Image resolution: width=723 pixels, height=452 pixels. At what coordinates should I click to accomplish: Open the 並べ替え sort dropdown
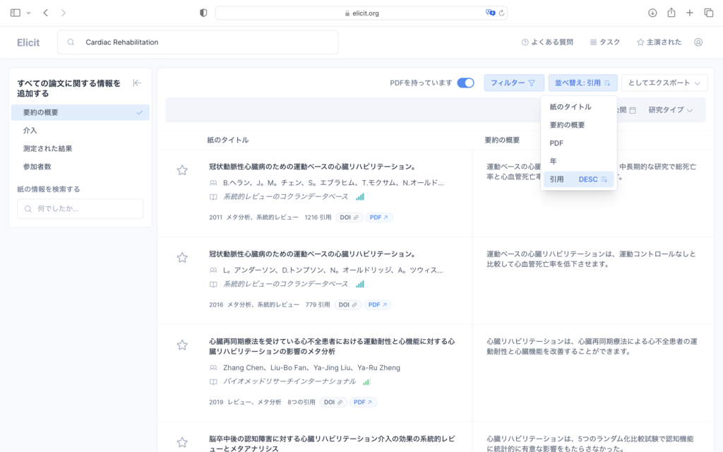[582, 83]
